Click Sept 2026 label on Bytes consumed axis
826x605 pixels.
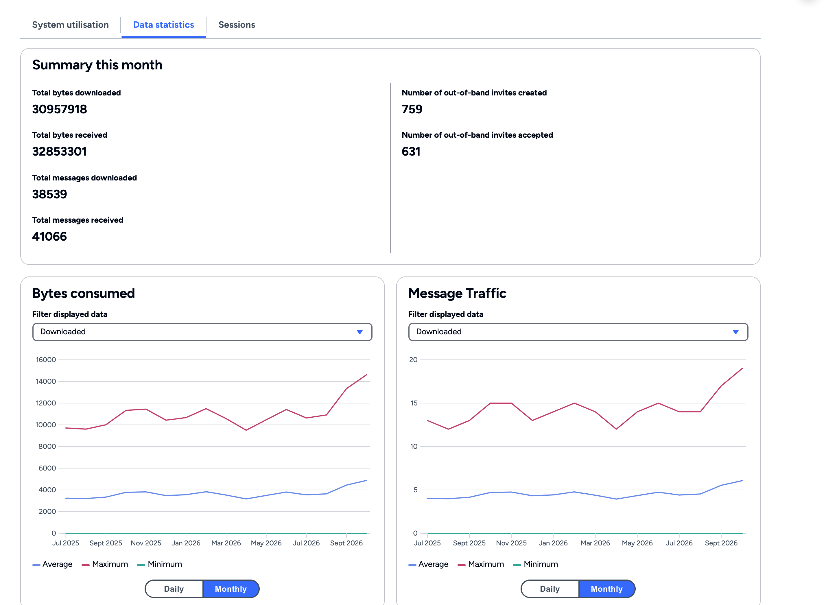click(346, 543)
